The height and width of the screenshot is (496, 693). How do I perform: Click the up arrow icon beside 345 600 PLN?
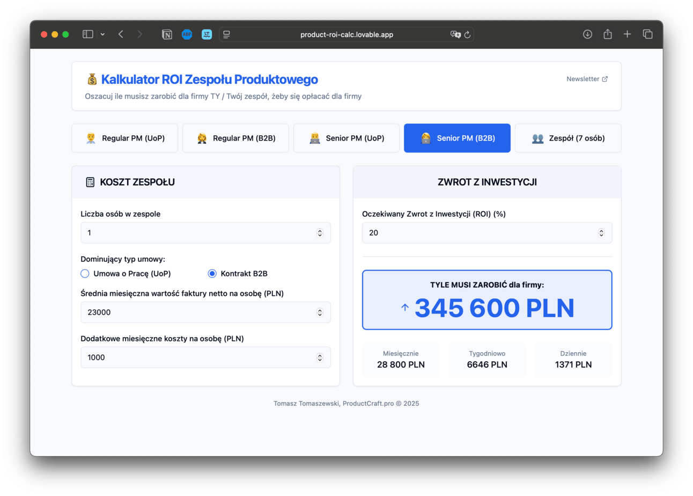[x=405, y=308]
